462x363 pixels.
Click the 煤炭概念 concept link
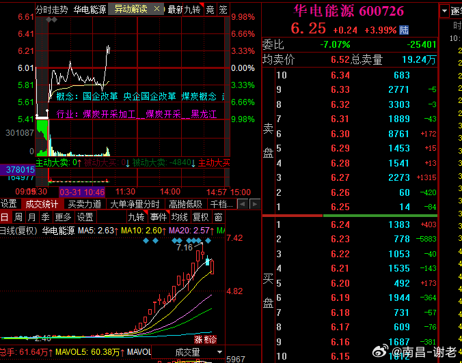click(x=199, y=96)
